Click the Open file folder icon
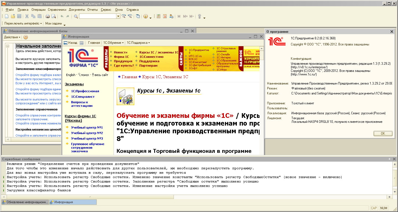Viewport: 398px width, 212px height. point(13,17)
